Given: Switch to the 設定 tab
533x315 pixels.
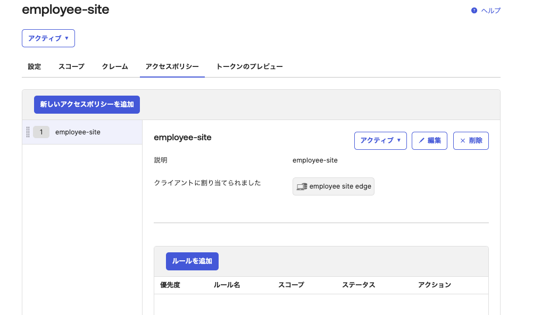Looking at the screenshot, I should click(34, 66).
